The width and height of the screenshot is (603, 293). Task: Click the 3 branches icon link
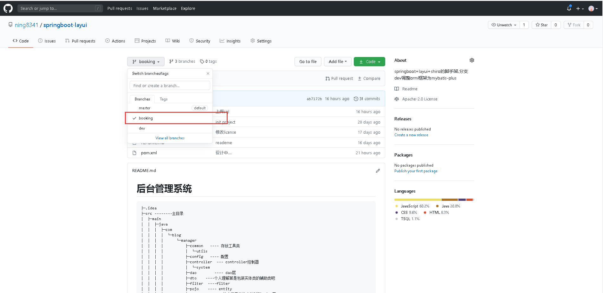(182, 61)
